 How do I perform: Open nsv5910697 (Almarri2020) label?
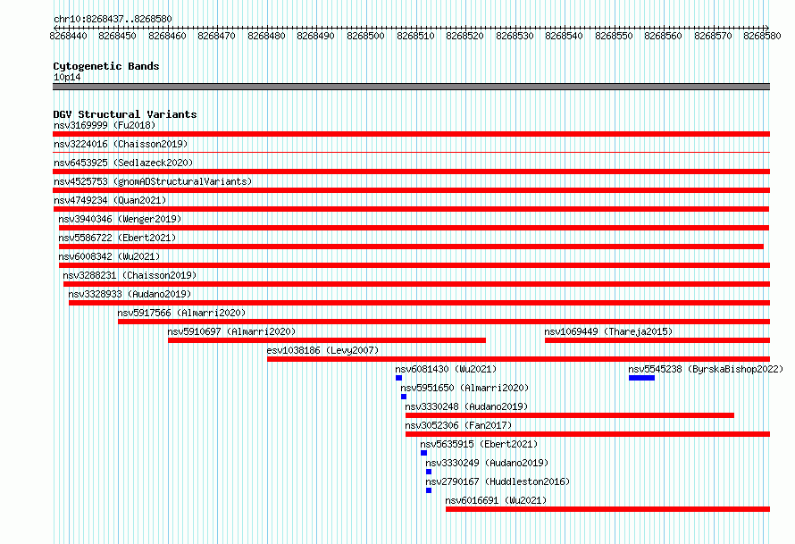[x=231, y=331]
